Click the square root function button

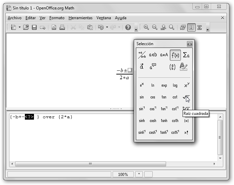[x=186, y=98]
